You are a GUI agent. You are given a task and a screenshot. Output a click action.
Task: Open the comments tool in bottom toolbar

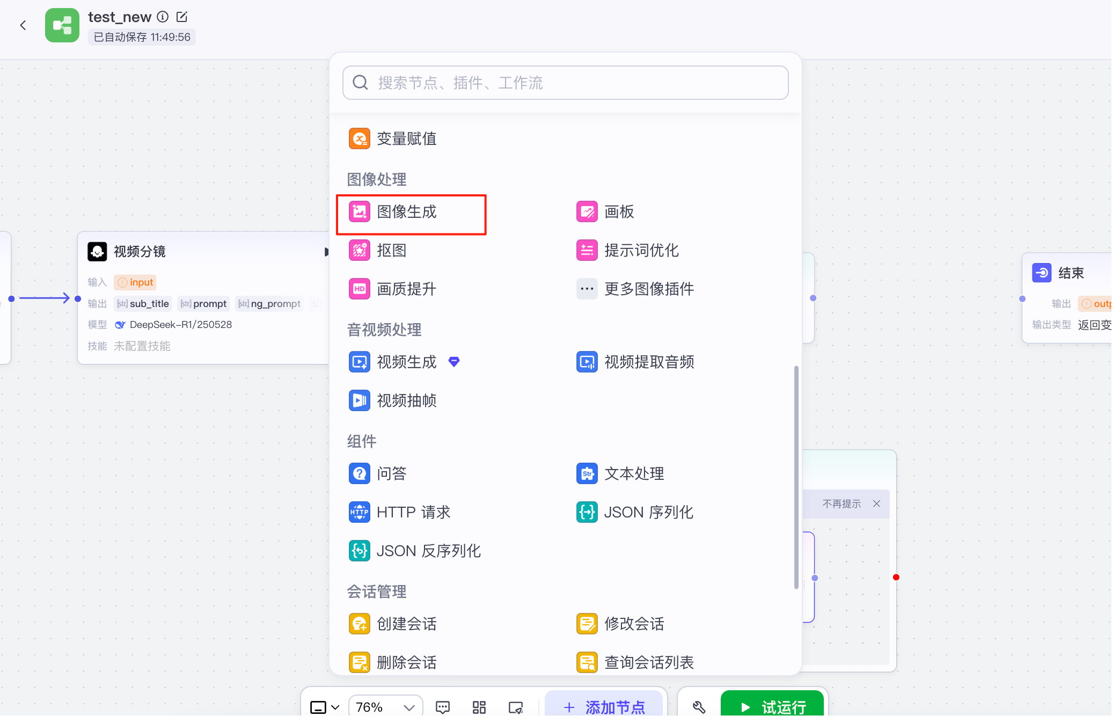[442, 706]
